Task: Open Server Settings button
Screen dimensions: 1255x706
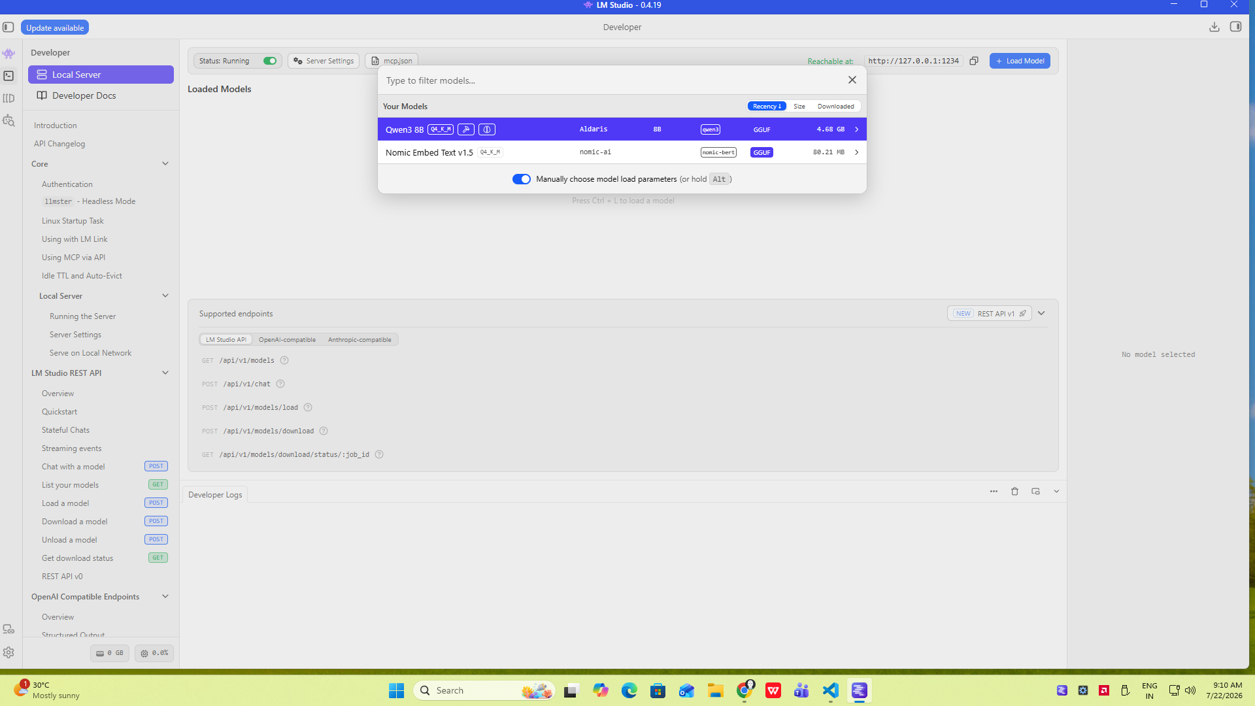Action: click(x=324, y=61)
